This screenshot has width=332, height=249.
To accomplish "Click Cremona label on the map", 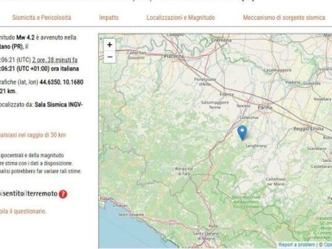I will 221,40.
